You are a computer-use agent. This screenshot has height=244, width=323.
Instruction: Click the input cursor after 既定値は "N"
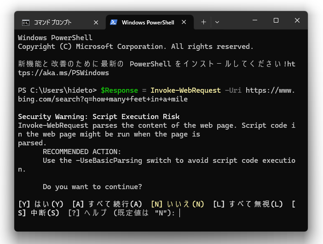click(x=179, y=213)
